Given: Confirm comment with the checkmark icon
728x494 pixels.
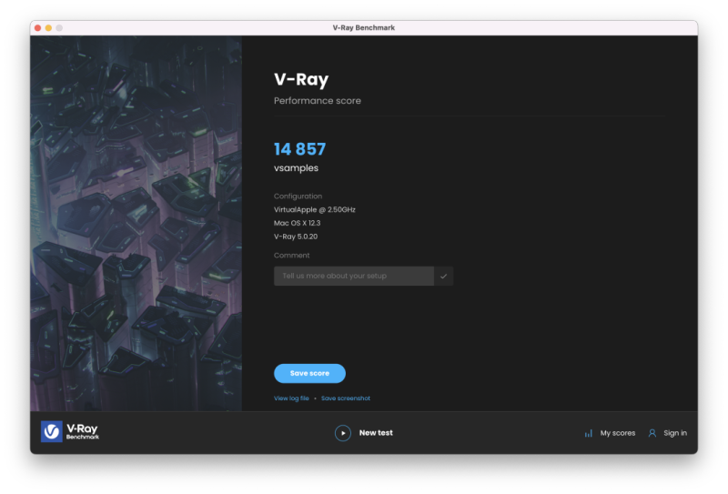Looking at the screenshot, I should coord(444,276).
